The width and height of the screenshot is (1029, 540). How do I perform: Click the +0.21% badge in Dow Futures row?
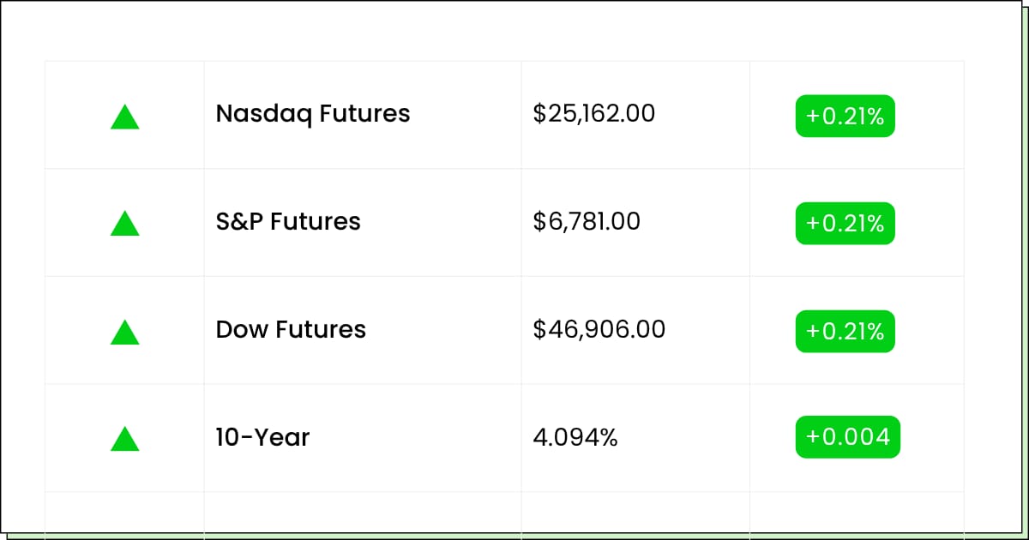[x=845, y=332]
